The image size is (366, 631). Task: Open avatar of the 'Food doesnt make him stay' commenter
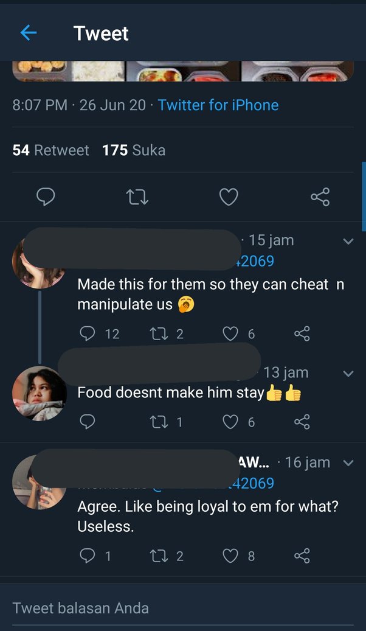point(39,394)
